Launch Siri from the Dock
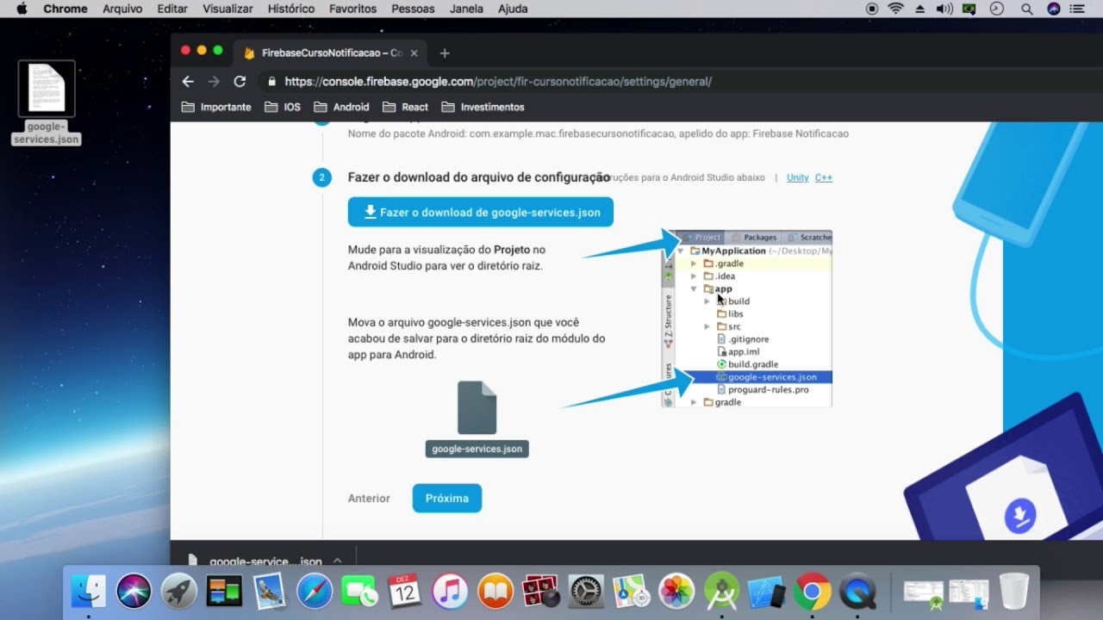Screen dimensions: 1103x620 [x=134, y=592]
